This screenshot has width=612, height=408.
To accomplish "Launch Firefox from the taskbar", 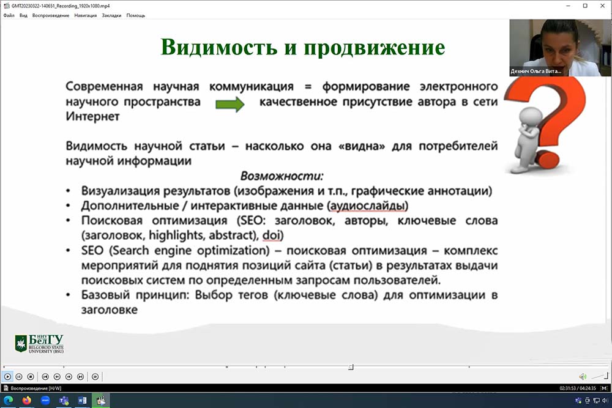I will tap(26, 401).
